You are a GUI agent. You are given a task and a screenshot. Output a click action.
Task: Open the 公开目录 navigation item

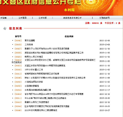(x=23, y=18)
